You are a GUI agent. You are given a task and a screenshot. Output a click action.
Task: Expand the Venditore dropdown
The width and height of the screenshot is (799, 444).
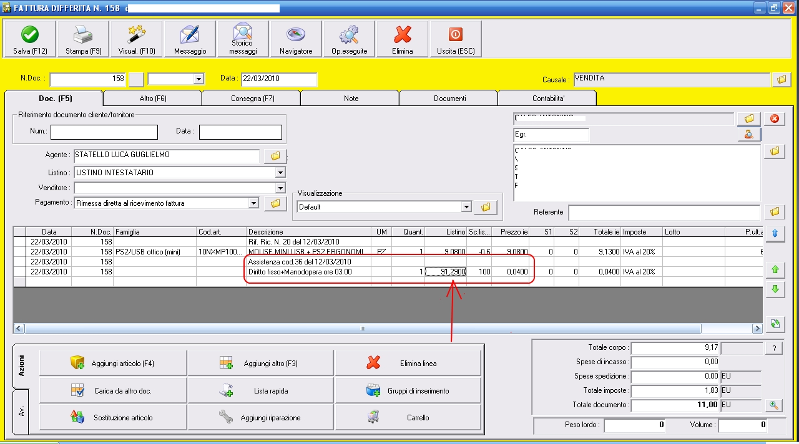coord(280,188)
